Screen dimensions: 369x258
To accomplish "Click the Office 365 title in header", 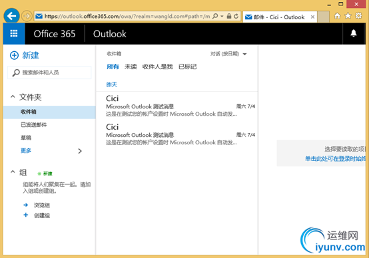I will click(55, 34).
